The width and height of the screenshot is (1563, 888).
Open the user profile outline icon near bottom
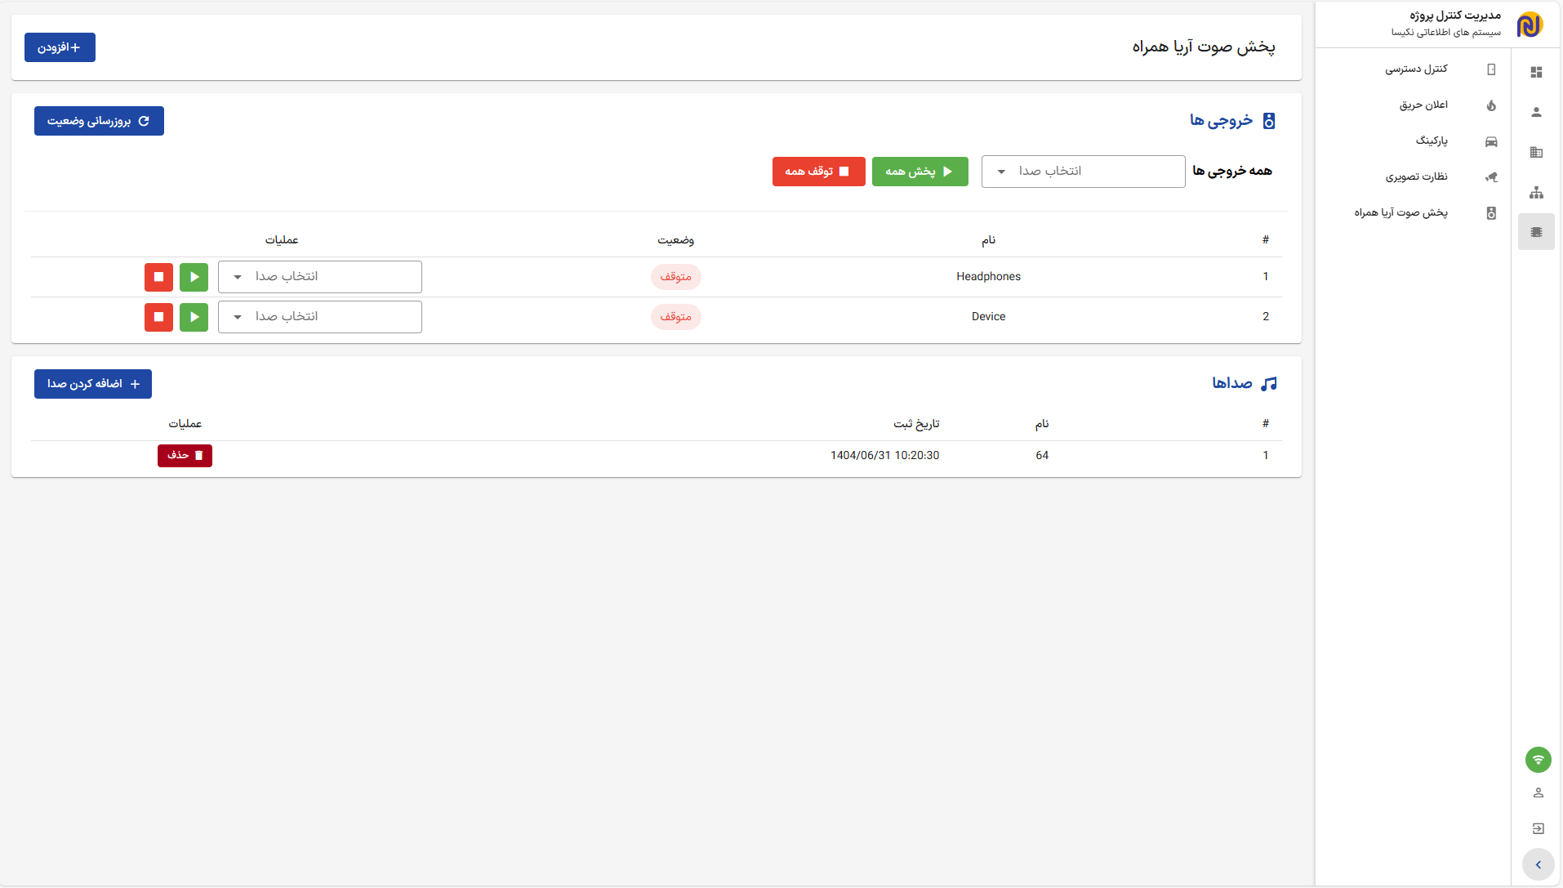(x=1538, y=792)
